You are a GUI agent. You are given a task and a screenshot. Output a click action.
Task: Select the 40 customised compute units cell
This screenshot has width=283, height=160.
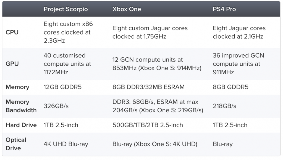(x=67, y=64)
